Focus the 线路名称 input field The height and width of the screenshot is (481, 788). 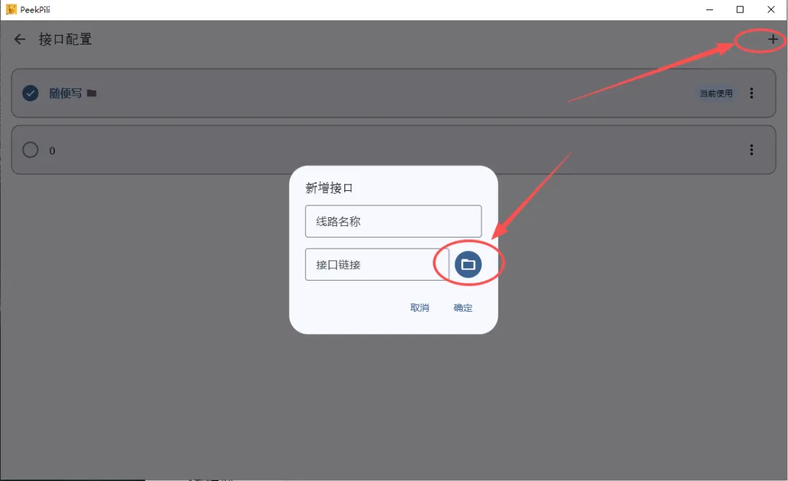(x=393, y=221)
